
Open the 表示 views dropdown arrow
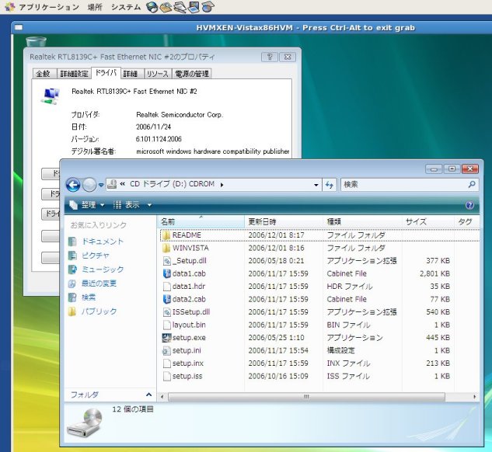click(149, 205)
